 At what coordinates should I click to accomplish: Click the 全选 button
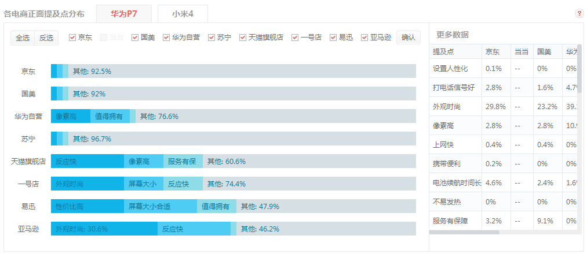[x=23, y=38]
